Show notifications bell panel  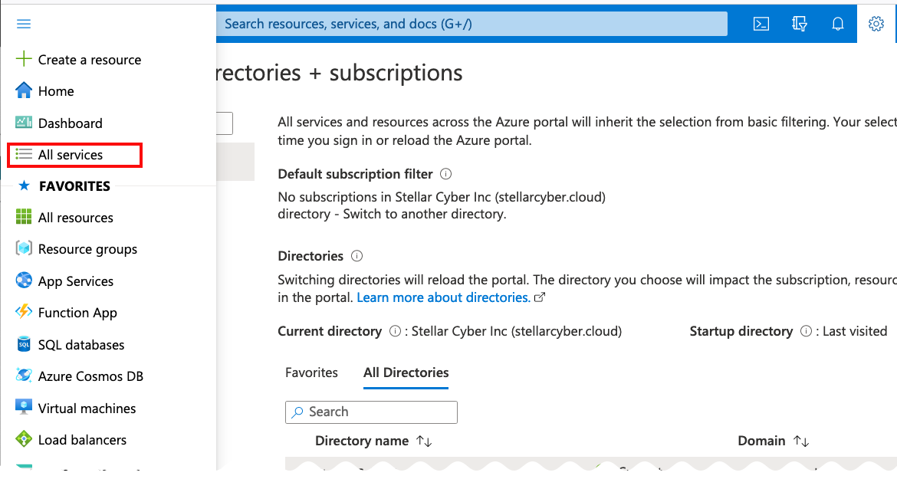click(x=837, y=24)
